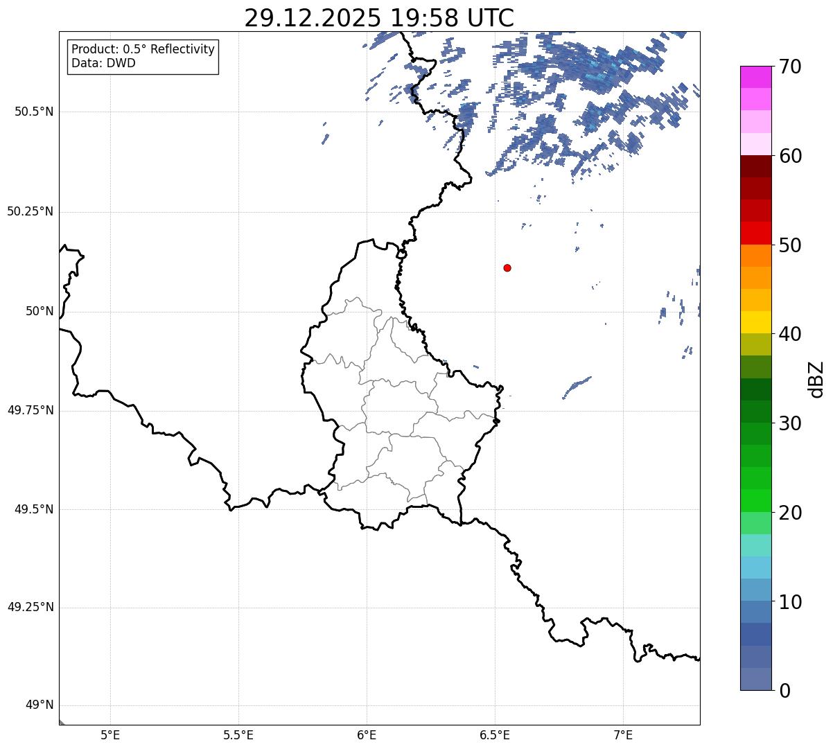Click the 5°E longitude label
The height and width of the screenshot is (749, 833).
click(110, 735)
